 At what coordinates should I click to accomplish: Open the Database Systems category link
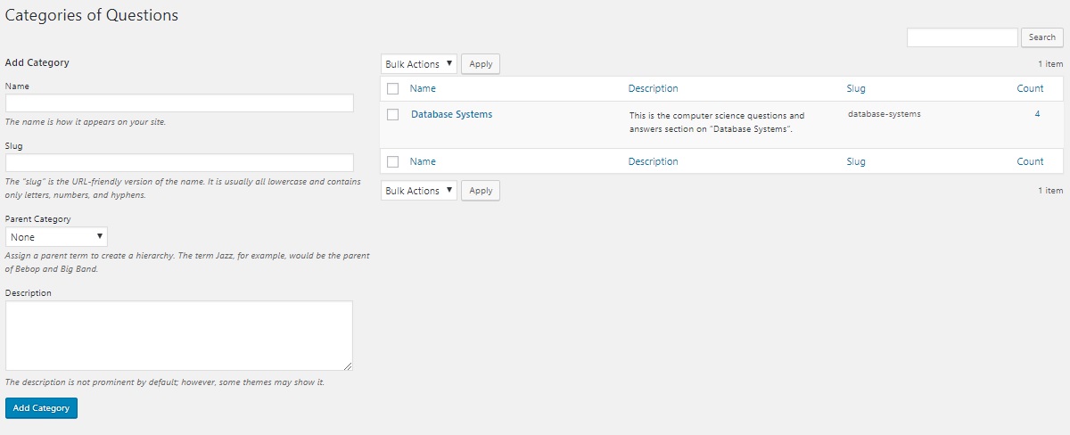(x=451, y=114)
